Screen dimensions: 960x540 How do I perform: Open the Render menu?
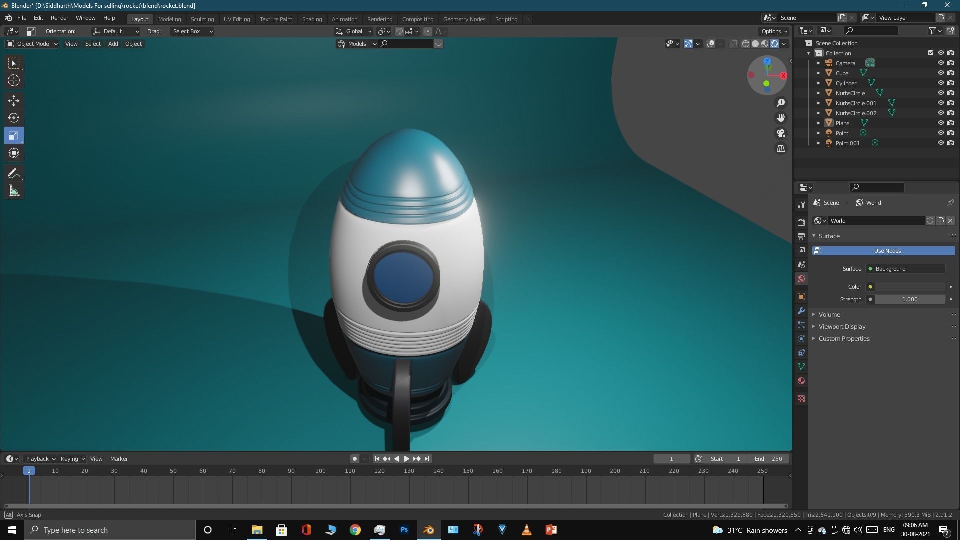(x=59, y=18)
